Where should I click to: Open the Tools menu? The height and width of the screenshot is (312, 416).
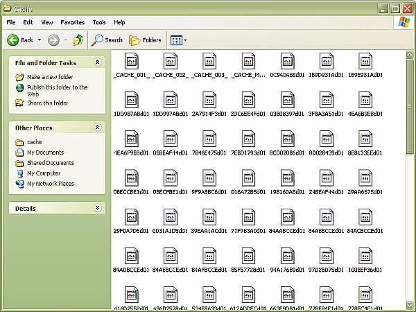coord(99,22)
